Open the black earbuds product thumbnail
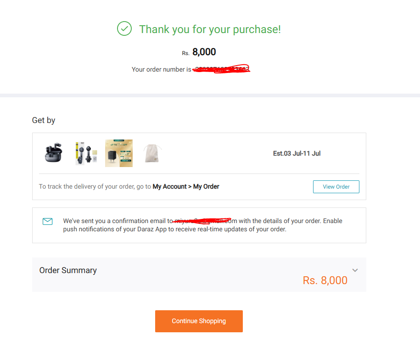 point(53,153)
